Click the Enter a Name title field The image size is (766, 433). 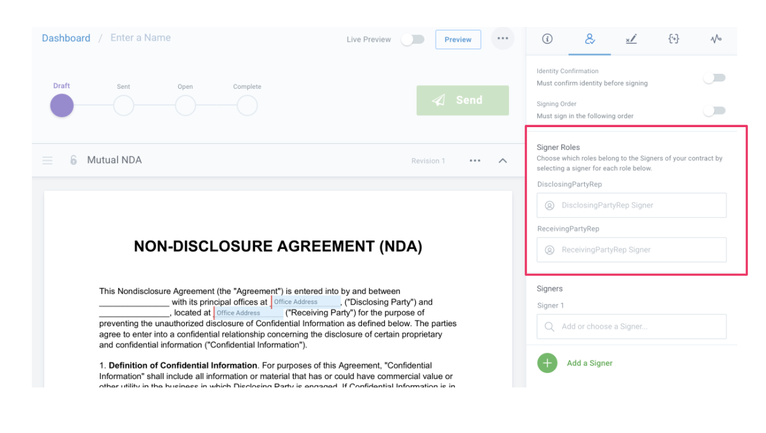click(140, 38)
